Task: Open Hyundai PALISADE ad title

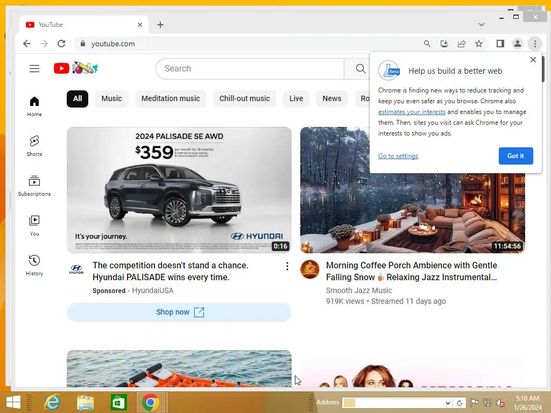Action: [171, 271]
